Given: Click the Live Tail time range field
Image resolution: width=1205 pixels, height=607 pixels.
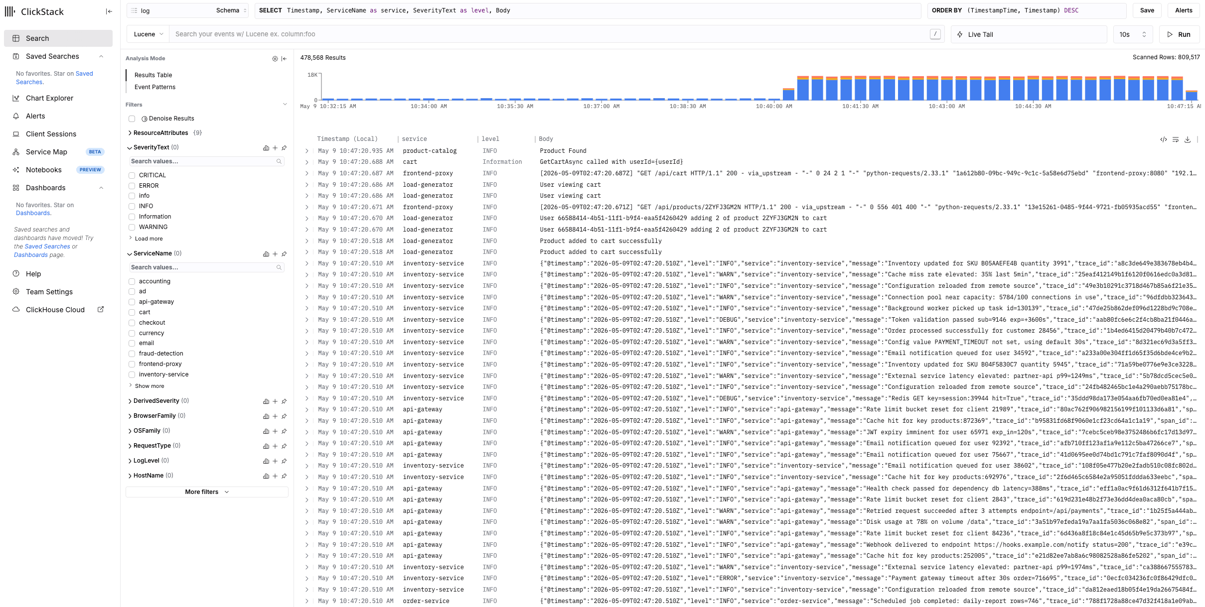Looking at the screenshot, I should click(x=1029, y=34).
